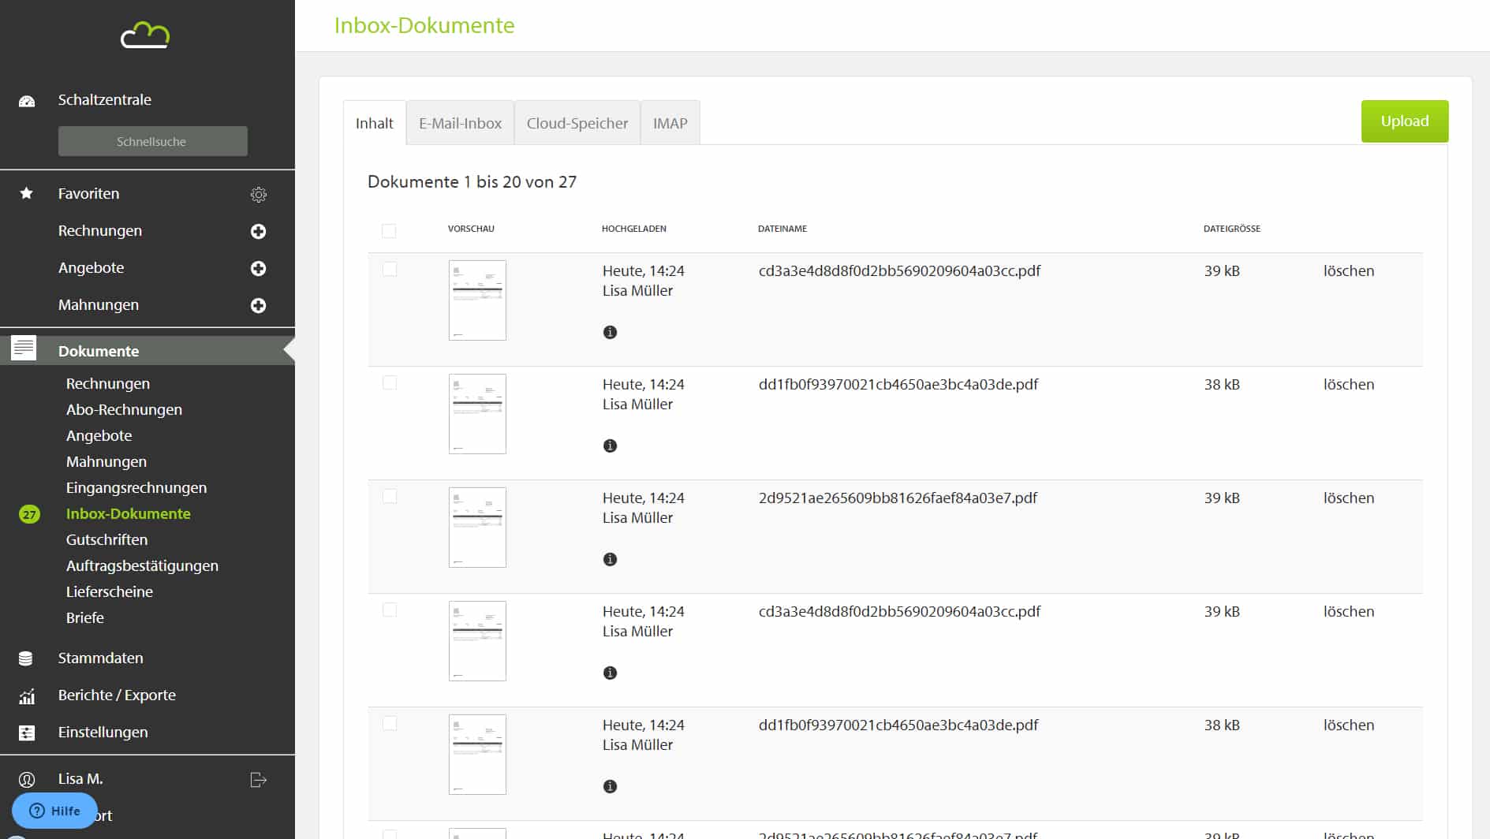Add new Rechnungen via plus icon
Viewport: 1490px width, 839px height.
click(x=258, y=231)
